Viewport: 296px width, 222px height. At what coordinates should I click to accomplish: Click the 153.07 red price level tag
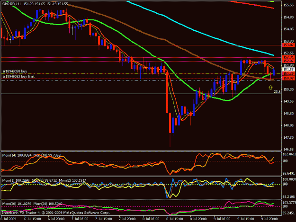tap(288, 45)
